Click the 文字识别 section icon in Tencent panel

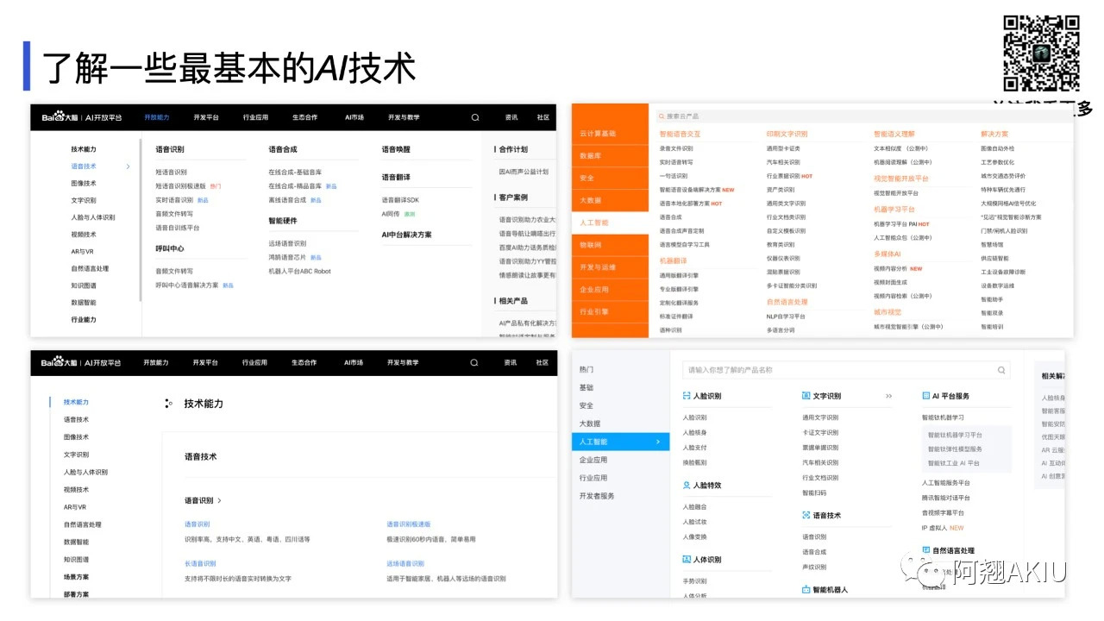[806, 396]
